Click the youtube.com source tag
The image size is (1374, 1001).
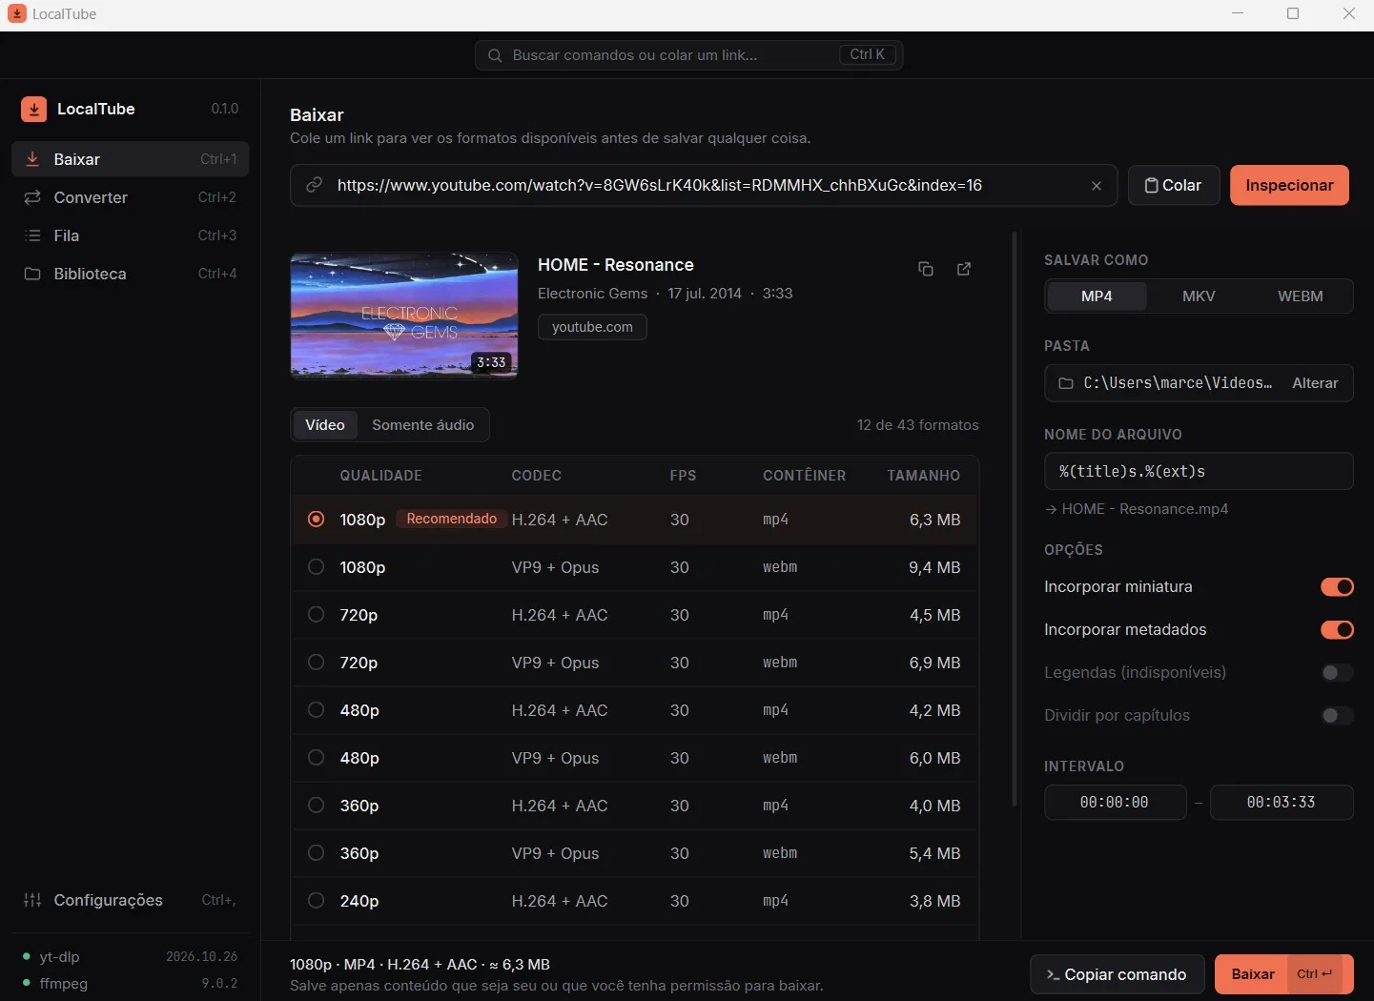click(592, 327)
